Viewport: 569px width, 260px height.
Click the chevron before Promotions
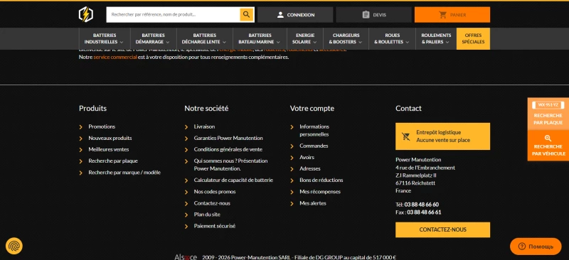click(x=81, y=127)
